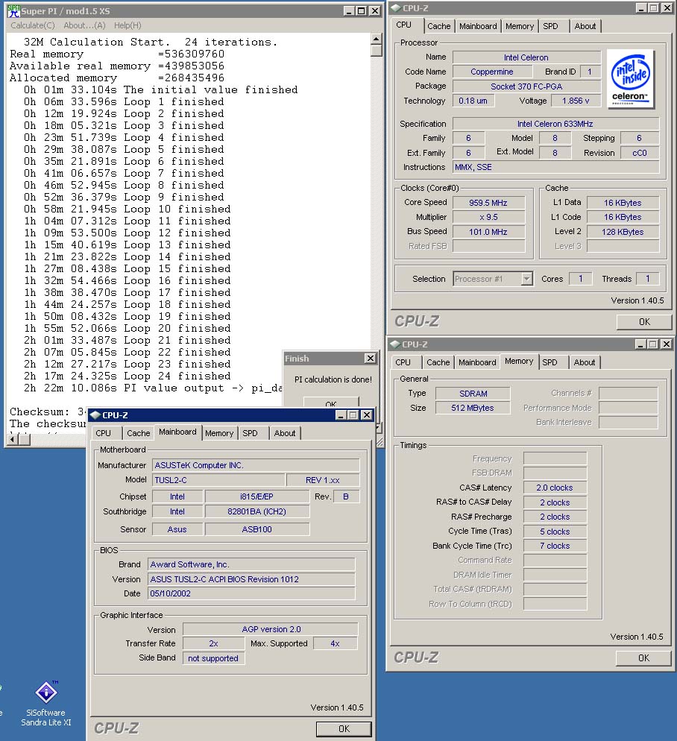Open Memory tab in Mainboard CPU-Z window
Screen dimensions: 677x741
tap(219, 433)
